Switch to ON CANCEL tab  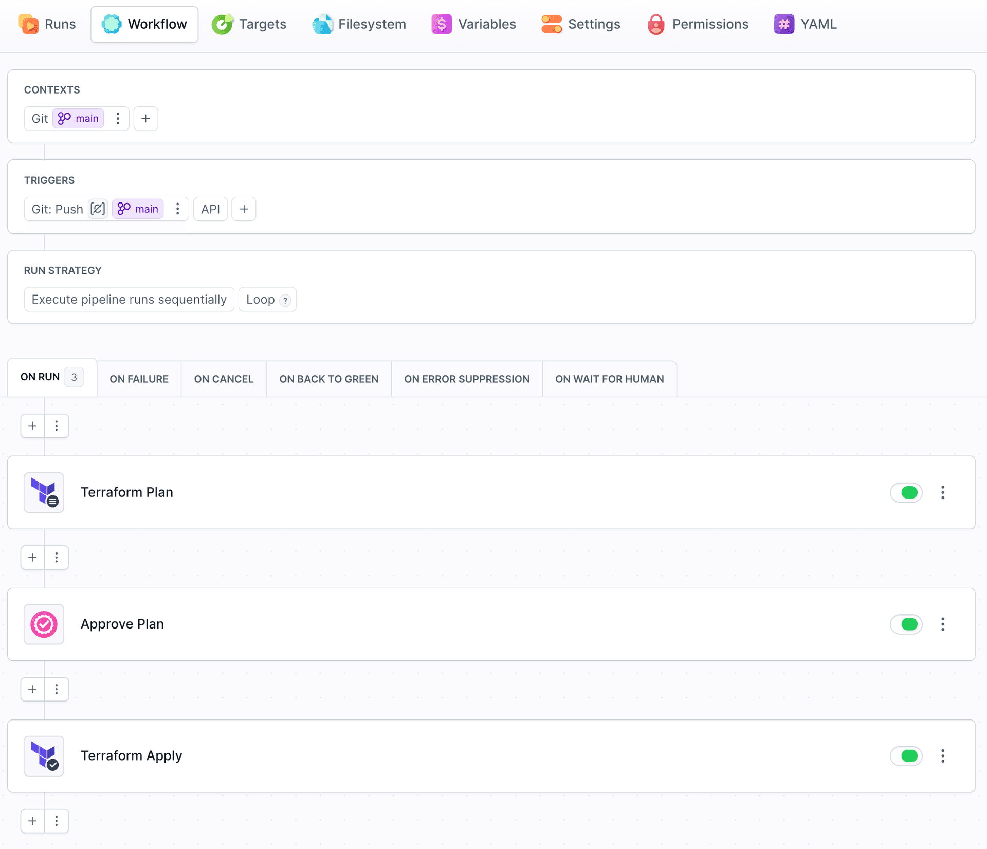(224, 379)
